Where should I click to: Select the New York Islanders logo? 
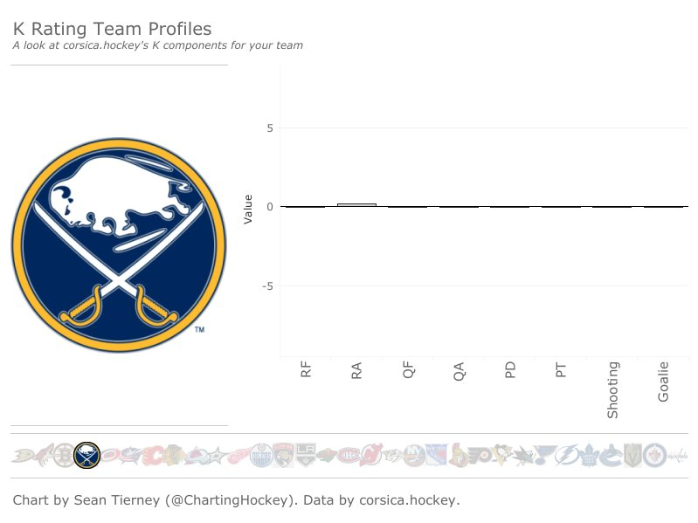pyautogui.click(x=414, y=456)
